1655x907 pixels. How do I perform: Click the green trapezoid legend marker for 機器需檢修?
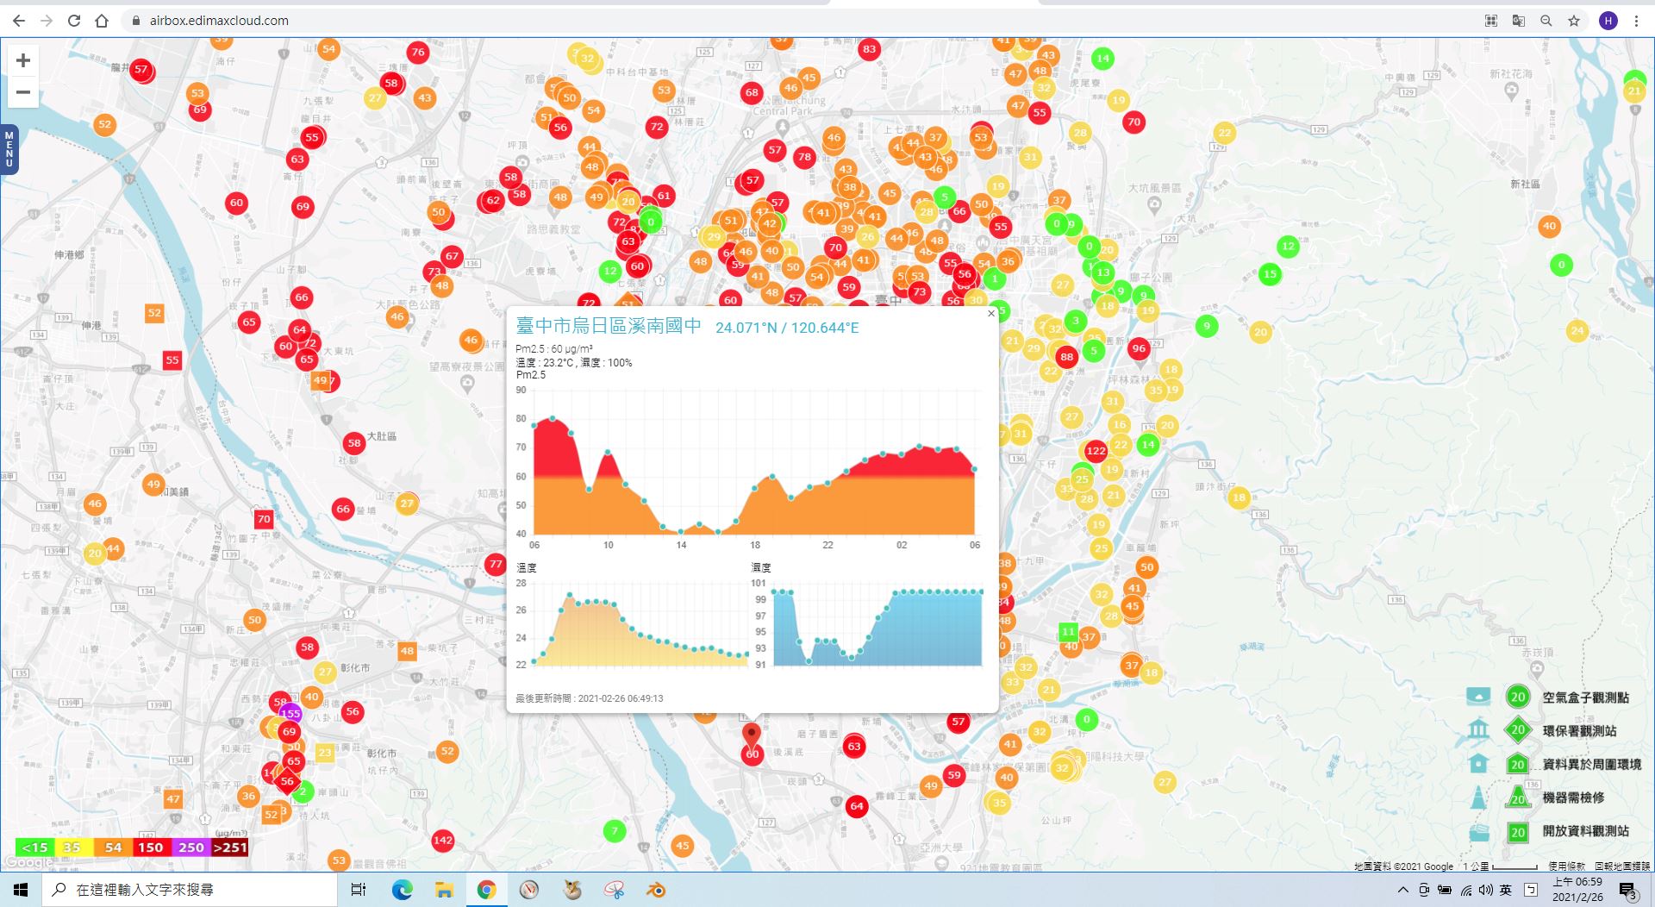pos(1518,798)
